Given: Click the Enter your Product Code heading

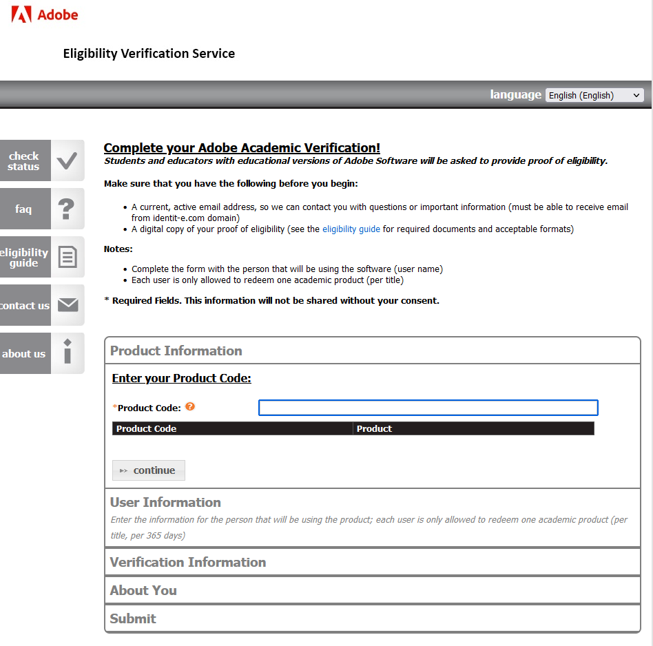Looking at the screenshot, I should [182, 378].
